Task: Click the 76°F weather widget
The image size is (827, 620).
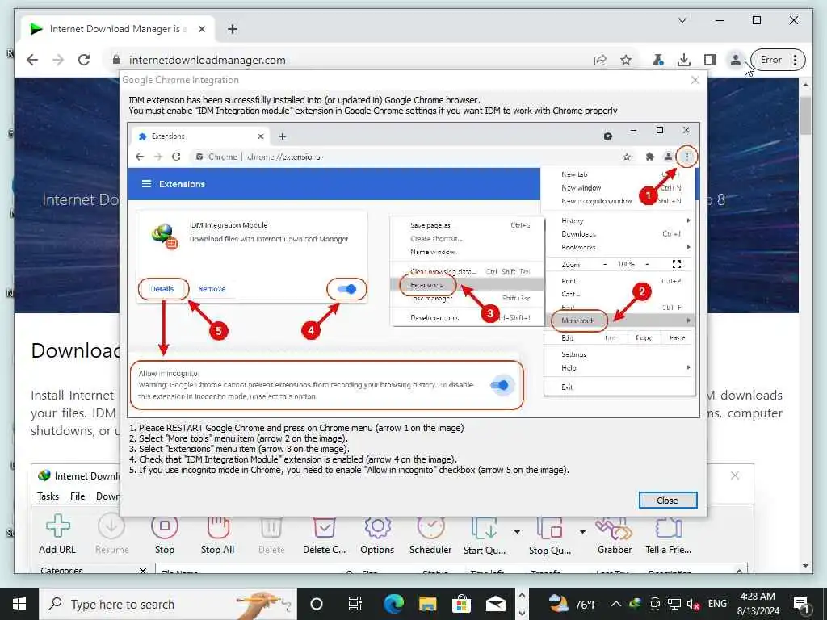Action: click(x=573, y=604)
